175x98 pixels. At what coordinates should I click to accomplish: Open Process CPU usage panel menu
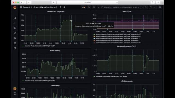(x=55, y=11)
